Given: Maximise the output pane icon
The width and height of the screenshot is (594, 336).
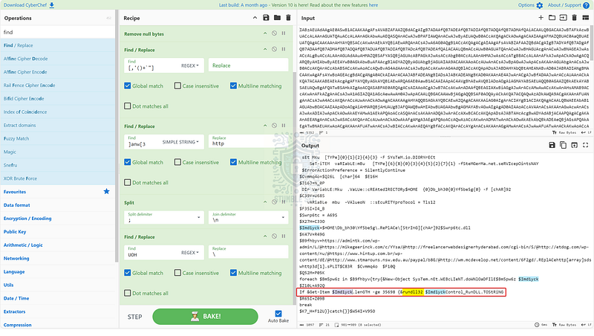Looking at the screenshot, I should (586, 145).
